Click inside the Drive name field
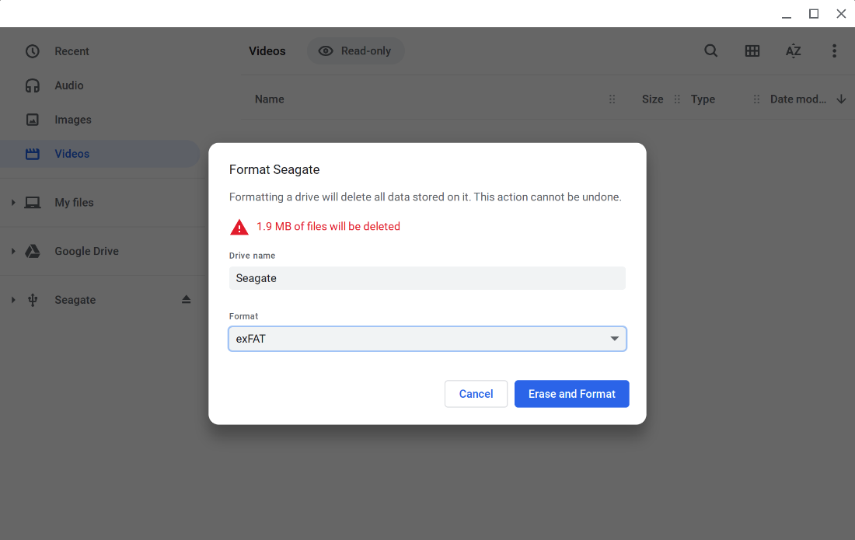Viewport: 855px width, 540px height. tap(427, 277)
